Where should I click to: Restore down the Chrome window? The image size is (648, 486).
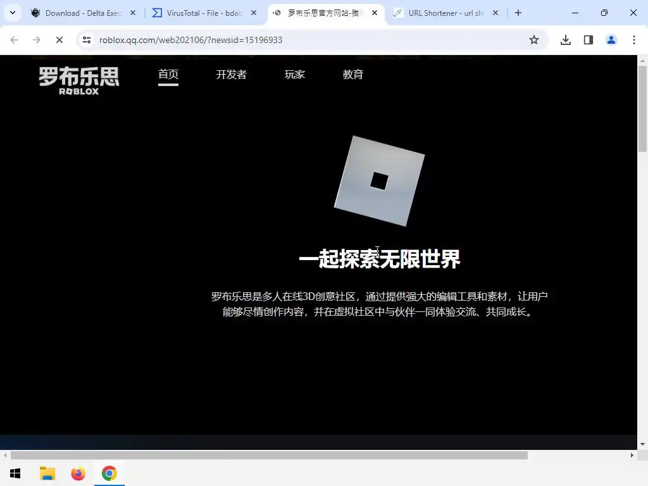pos(604,13)
